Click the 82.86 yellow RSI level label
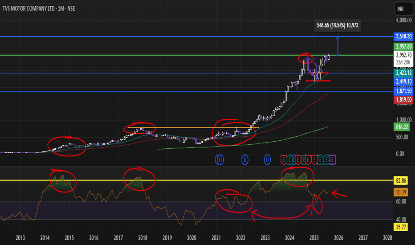The image size is (415, 245). 401,181
